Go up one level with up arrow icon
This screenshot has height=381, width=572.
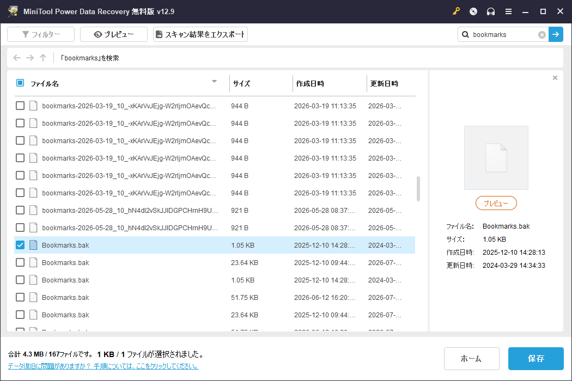pyautogui.click(x=43, y=58)
